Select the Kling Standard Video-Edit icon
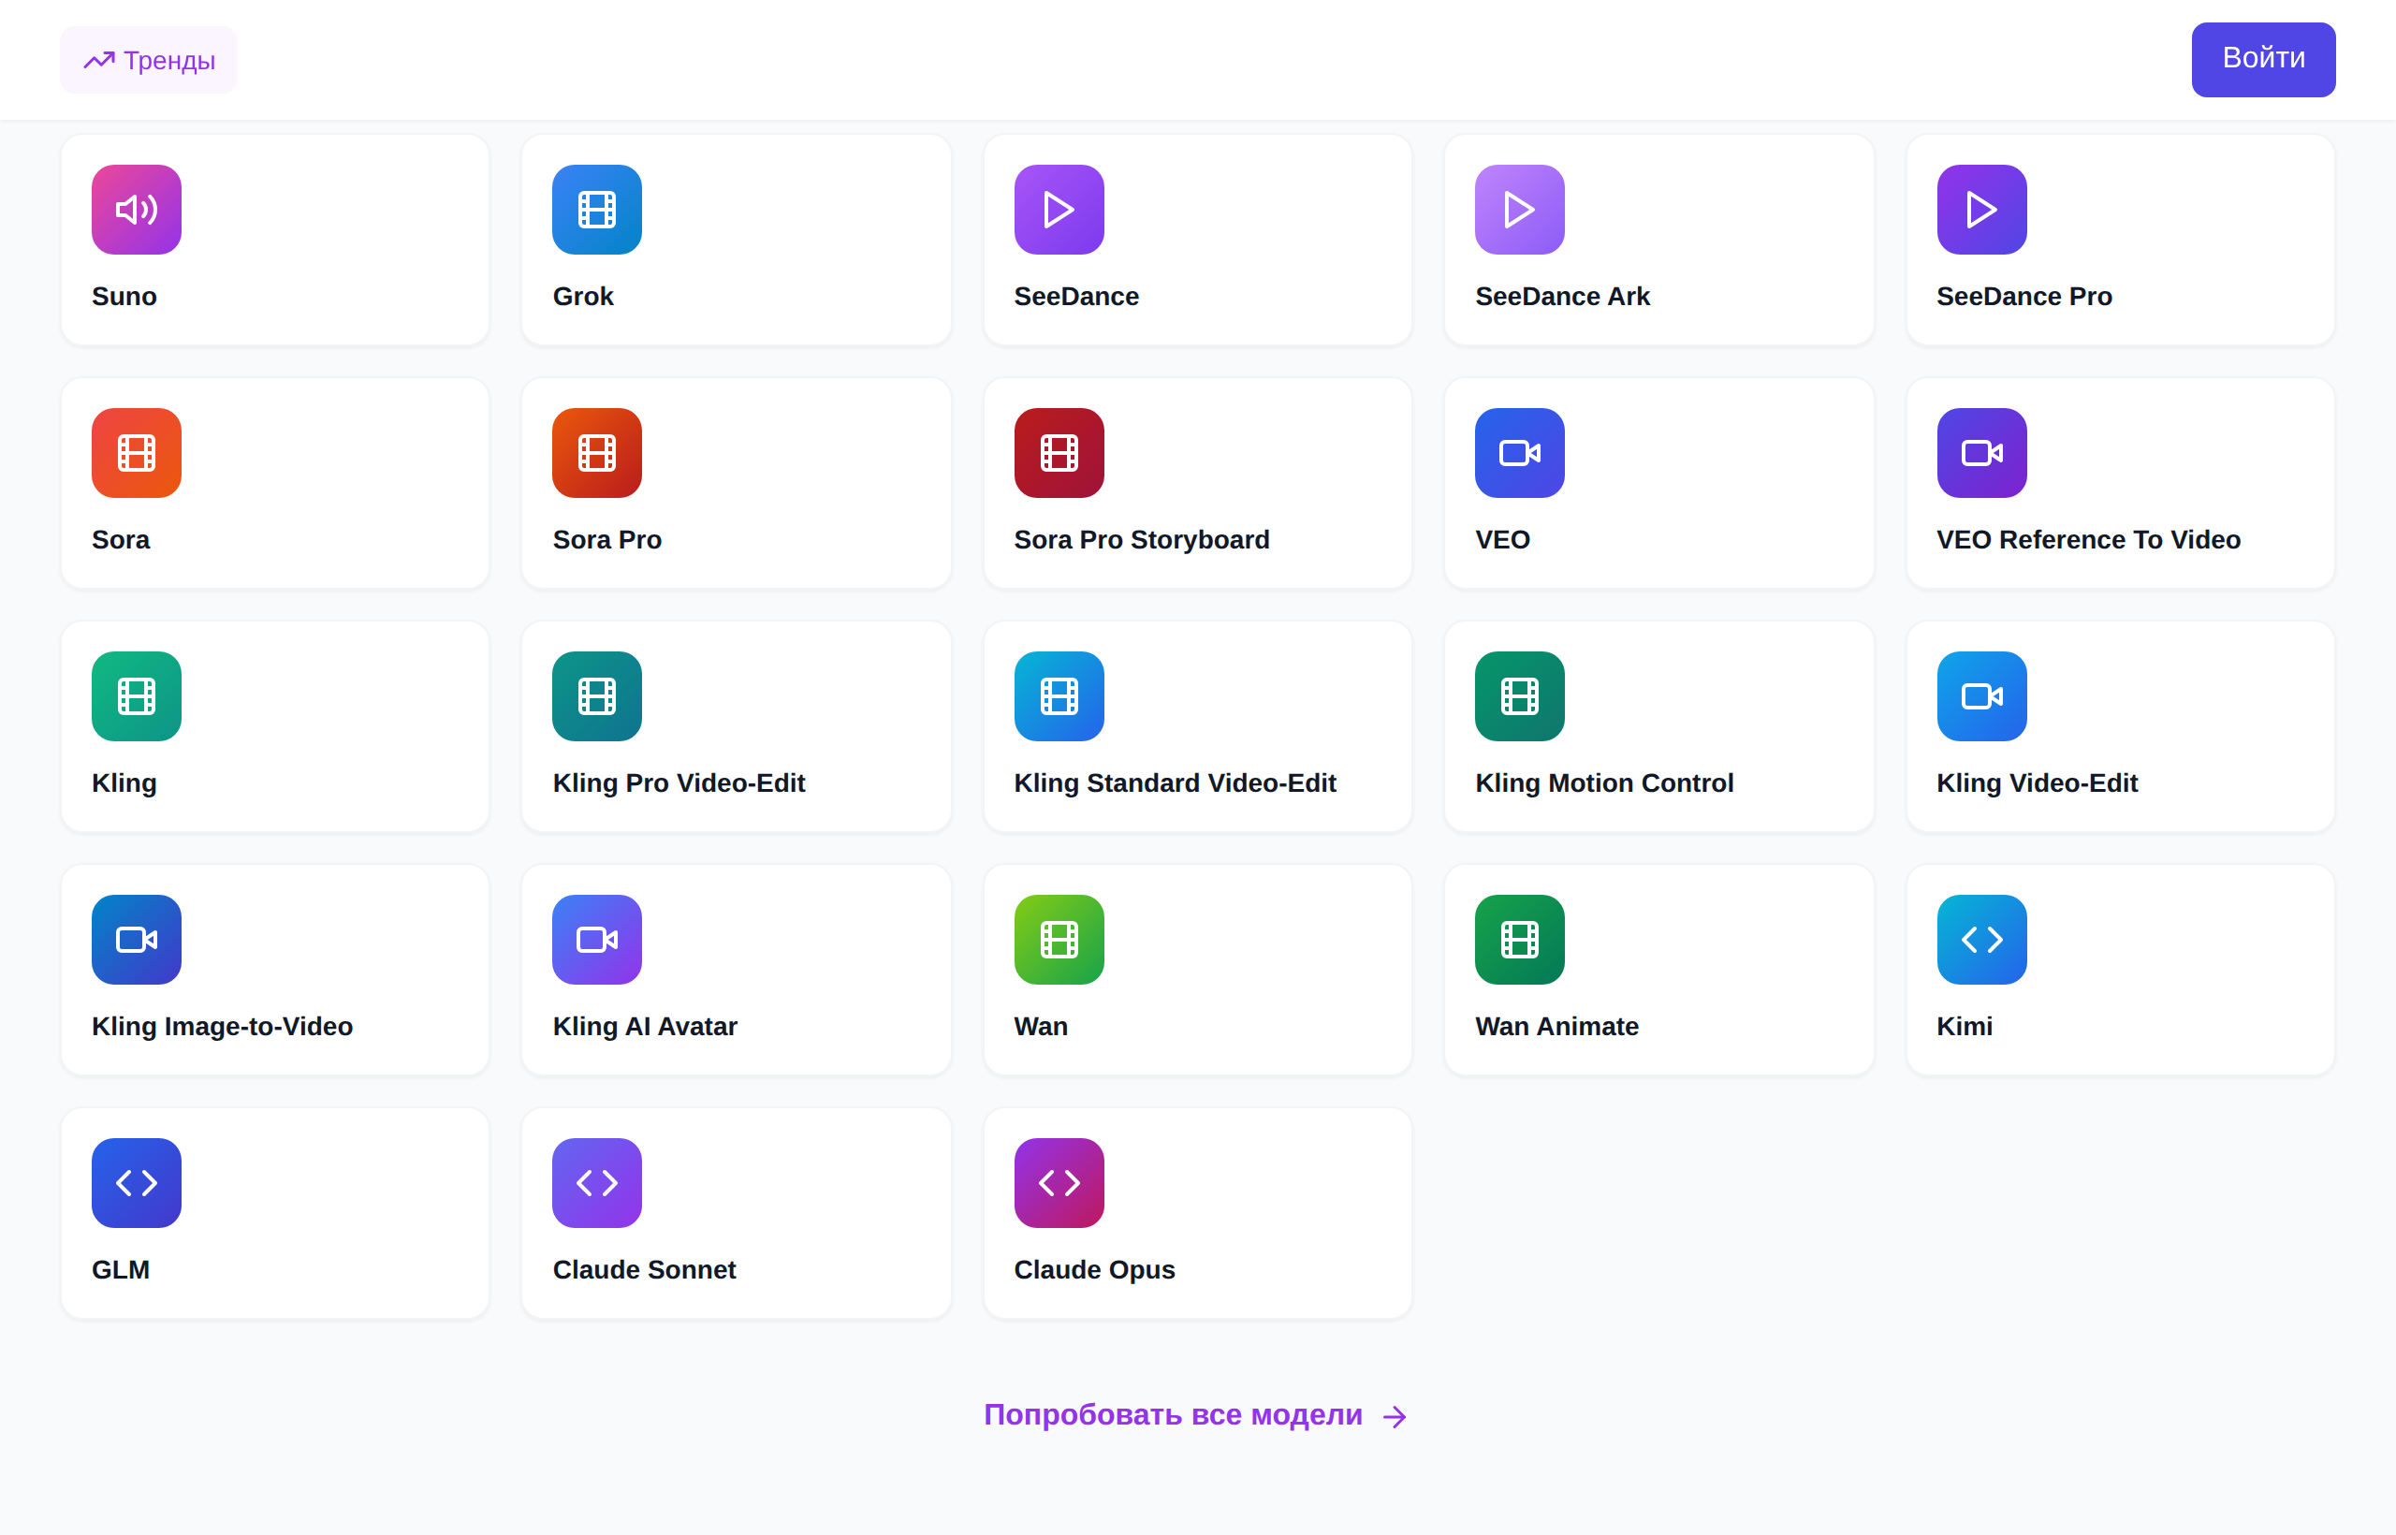This screenshot has height=1535, width=2396. (1059, 695)
